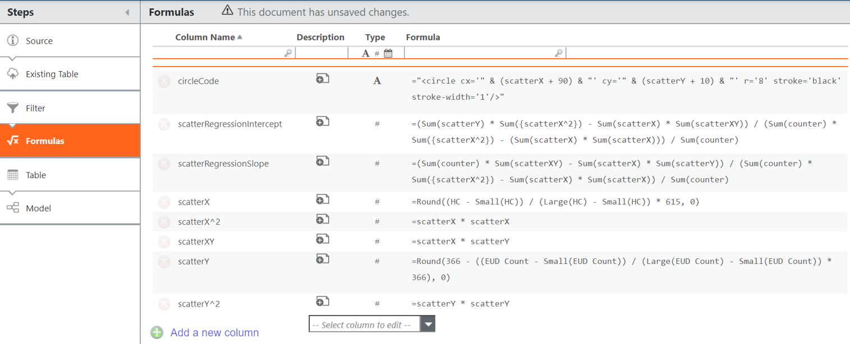Collapse the Steps panel arrow
Viewport: 850px width, 344px height.
point(127,12)
